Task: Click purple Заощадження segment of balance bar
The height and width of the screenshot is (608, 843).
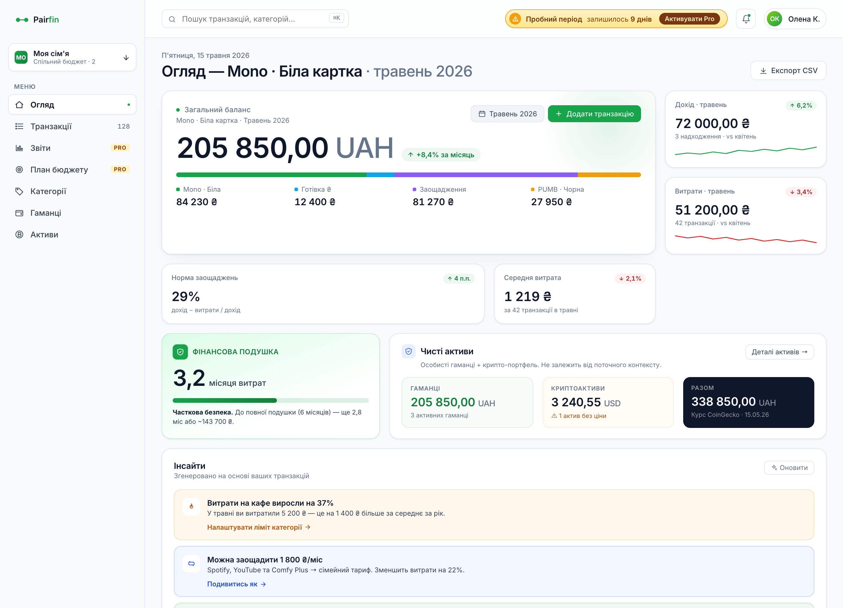Action: coord(486,175)
